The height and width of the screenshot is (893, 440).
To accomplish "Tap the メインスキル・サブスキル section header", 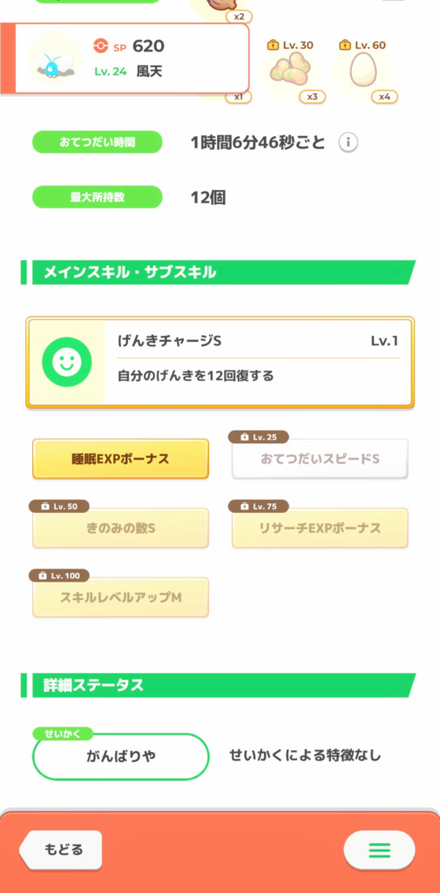I will pyautogui.click(x=219, y=272).
